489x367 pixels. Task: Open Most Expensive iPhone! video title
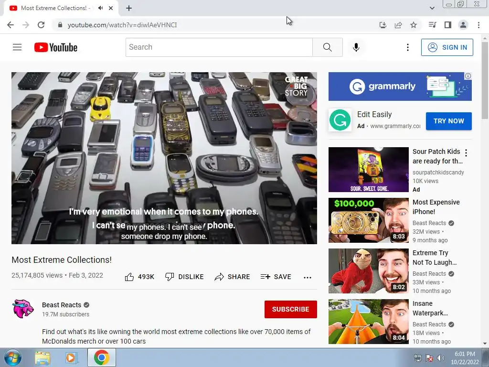point(436,207)
